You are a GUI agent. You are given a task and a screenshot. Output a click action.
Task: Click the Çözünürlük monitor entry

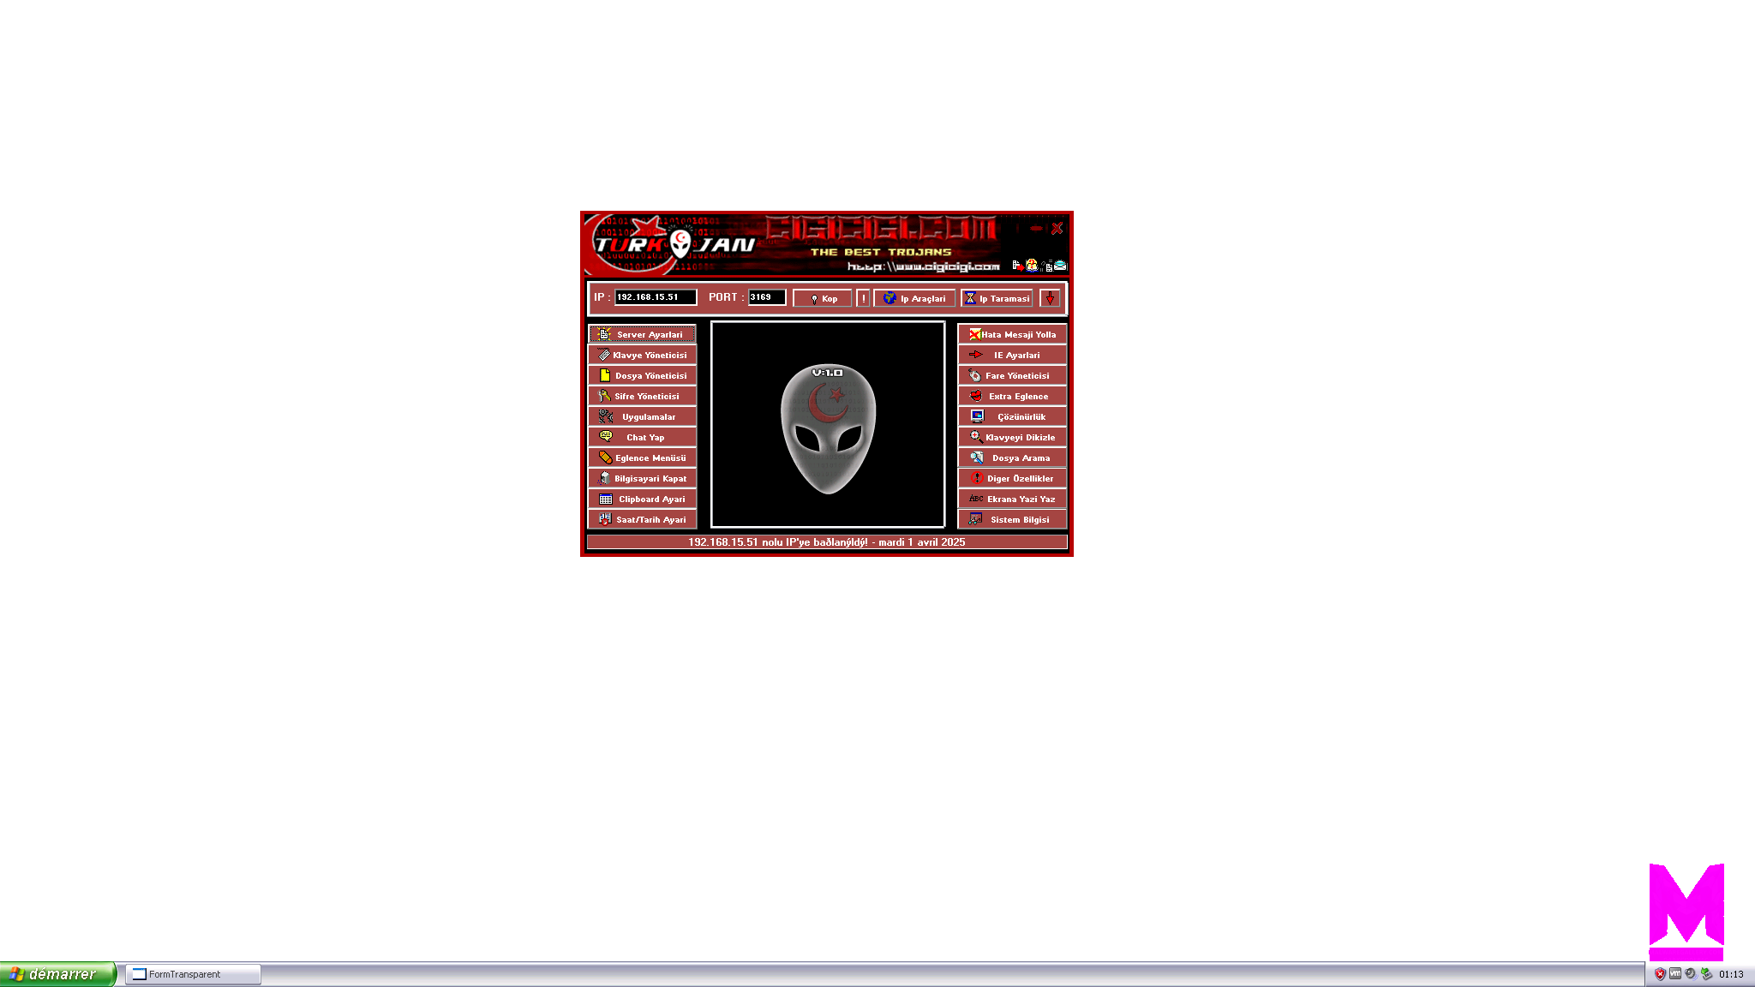[x=1012, y=416]
